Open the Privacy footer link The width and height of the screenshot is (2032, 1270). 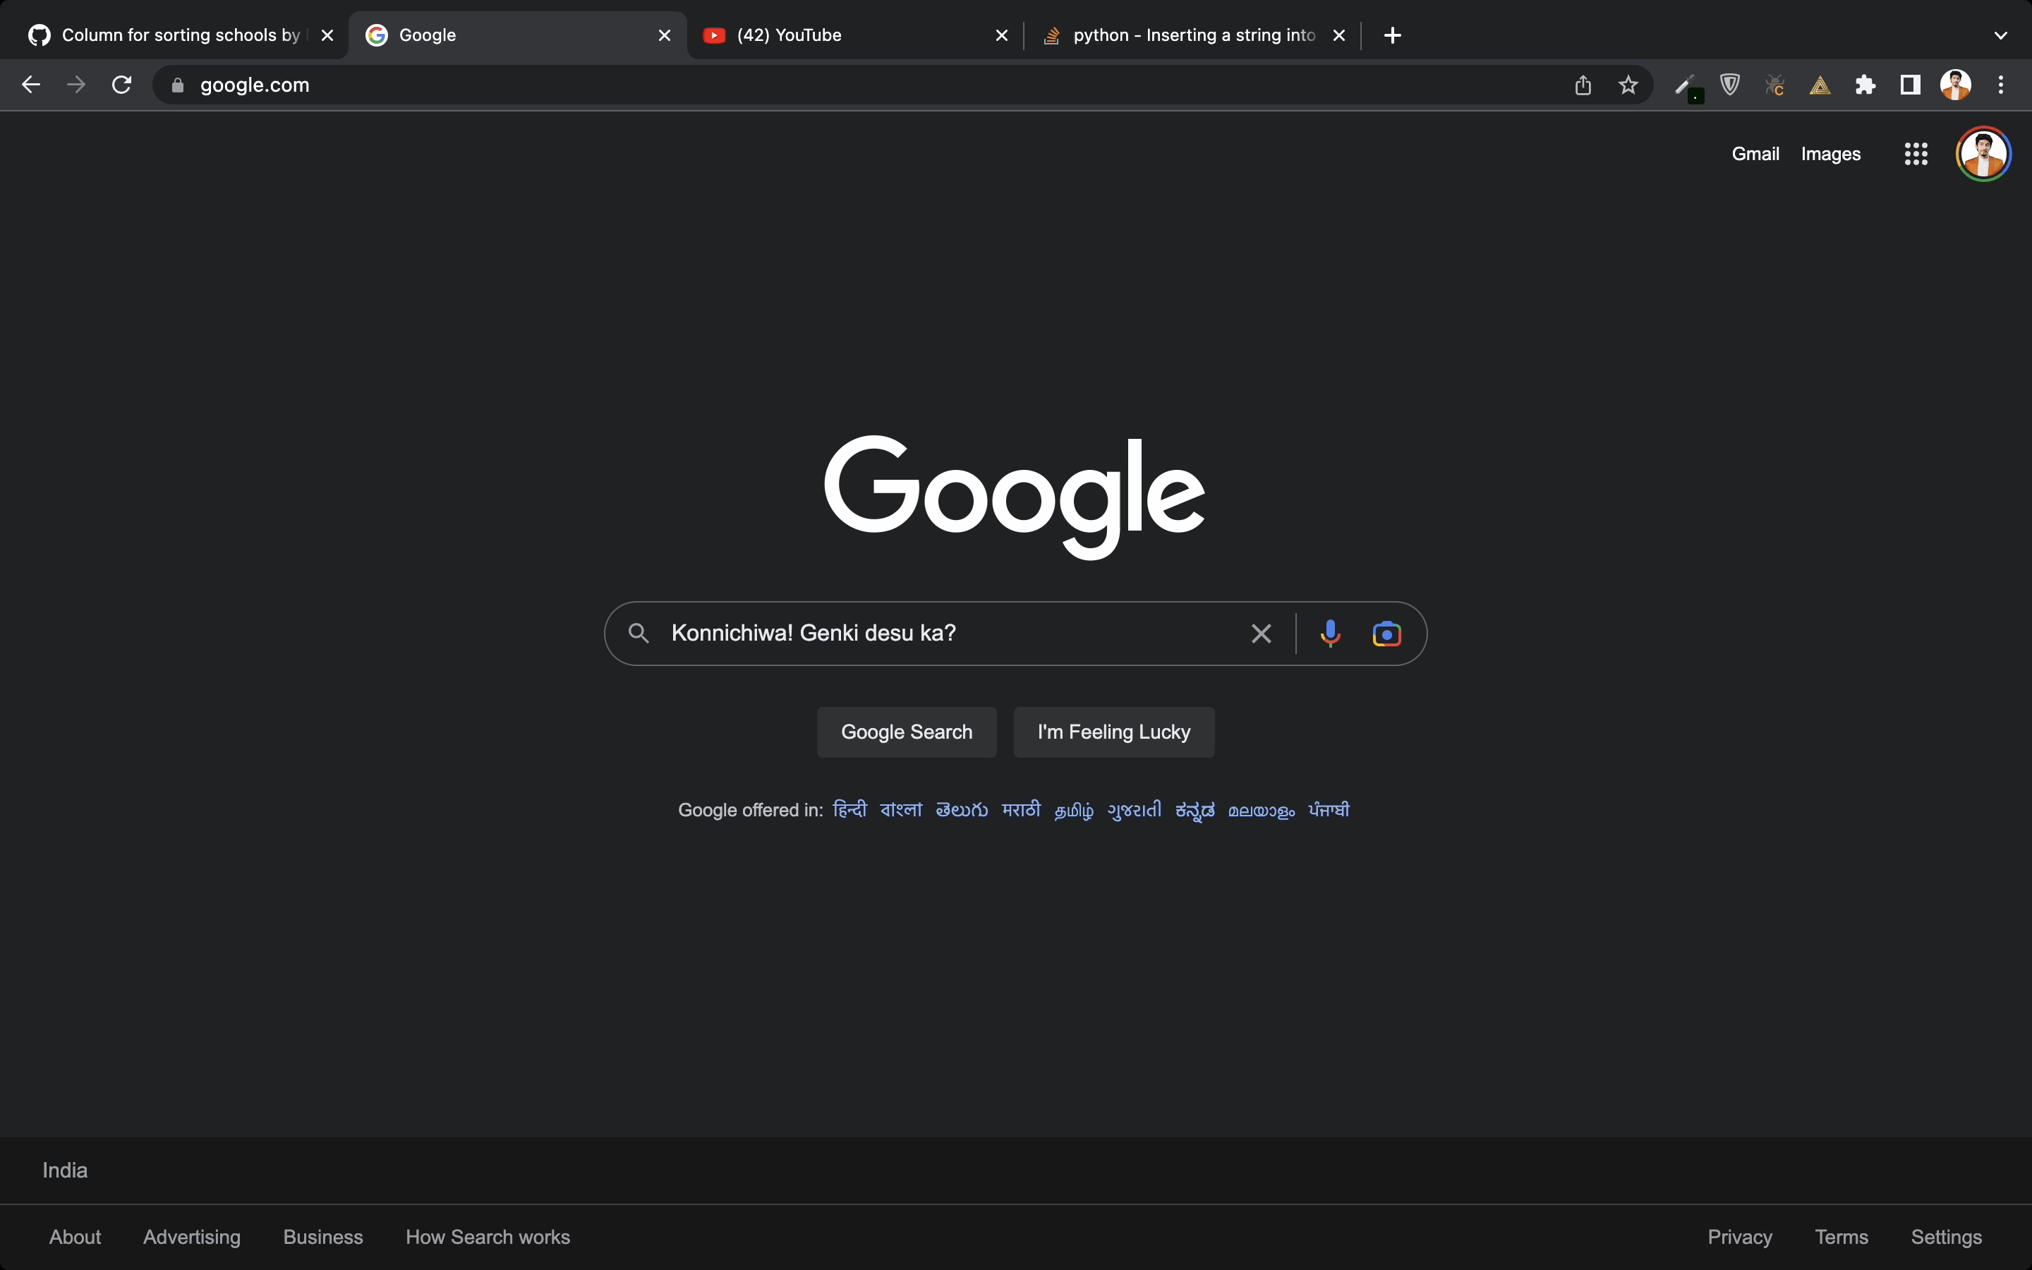[1740, 1236]
